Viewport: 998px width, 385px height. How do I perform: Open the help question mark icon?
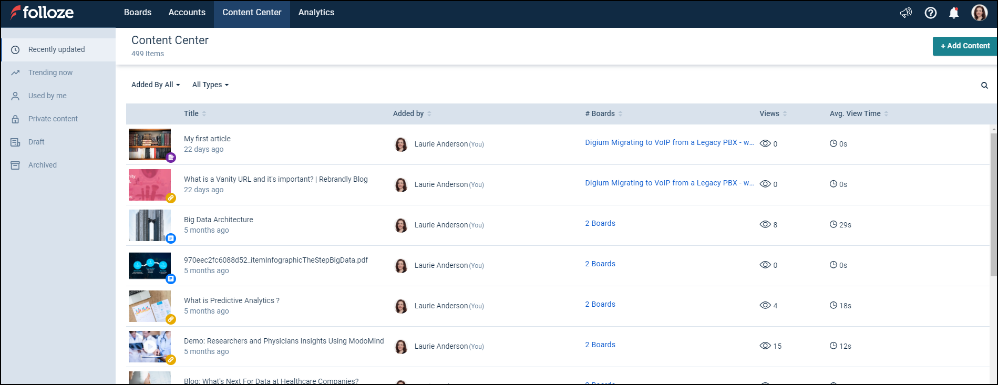pyautogui.click(x=930, y=13)
